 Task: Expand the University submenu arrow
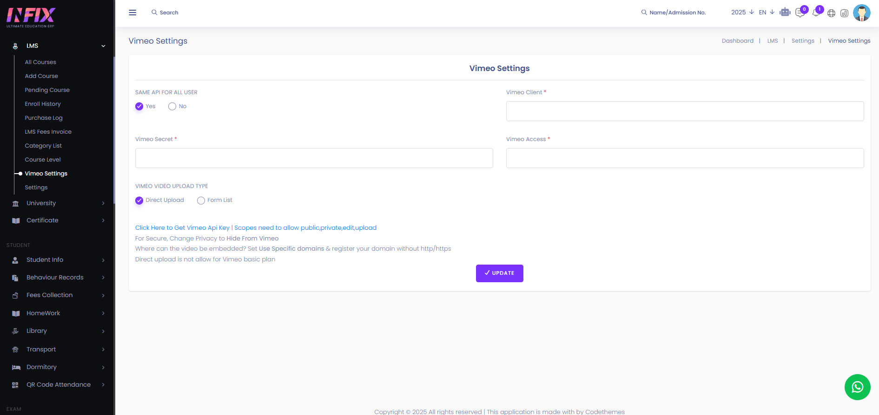103,203
